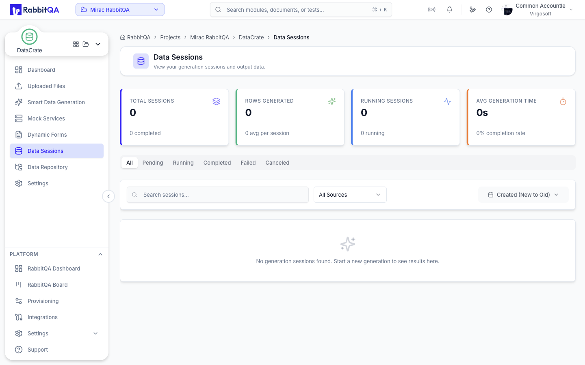Expand the DataCrate module switcher chevron
The image size is (585, 365).
98,44
